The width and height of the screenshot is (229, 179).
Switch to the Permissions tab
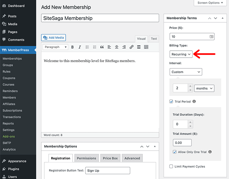click(86, 158)
